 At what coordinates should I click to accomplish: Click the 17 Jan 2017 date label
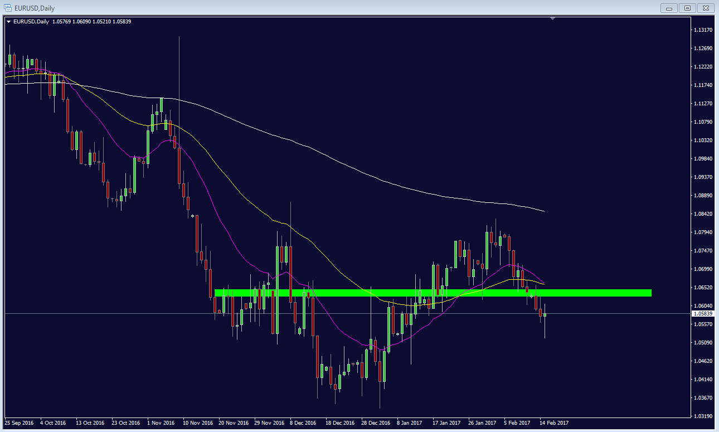446,423
